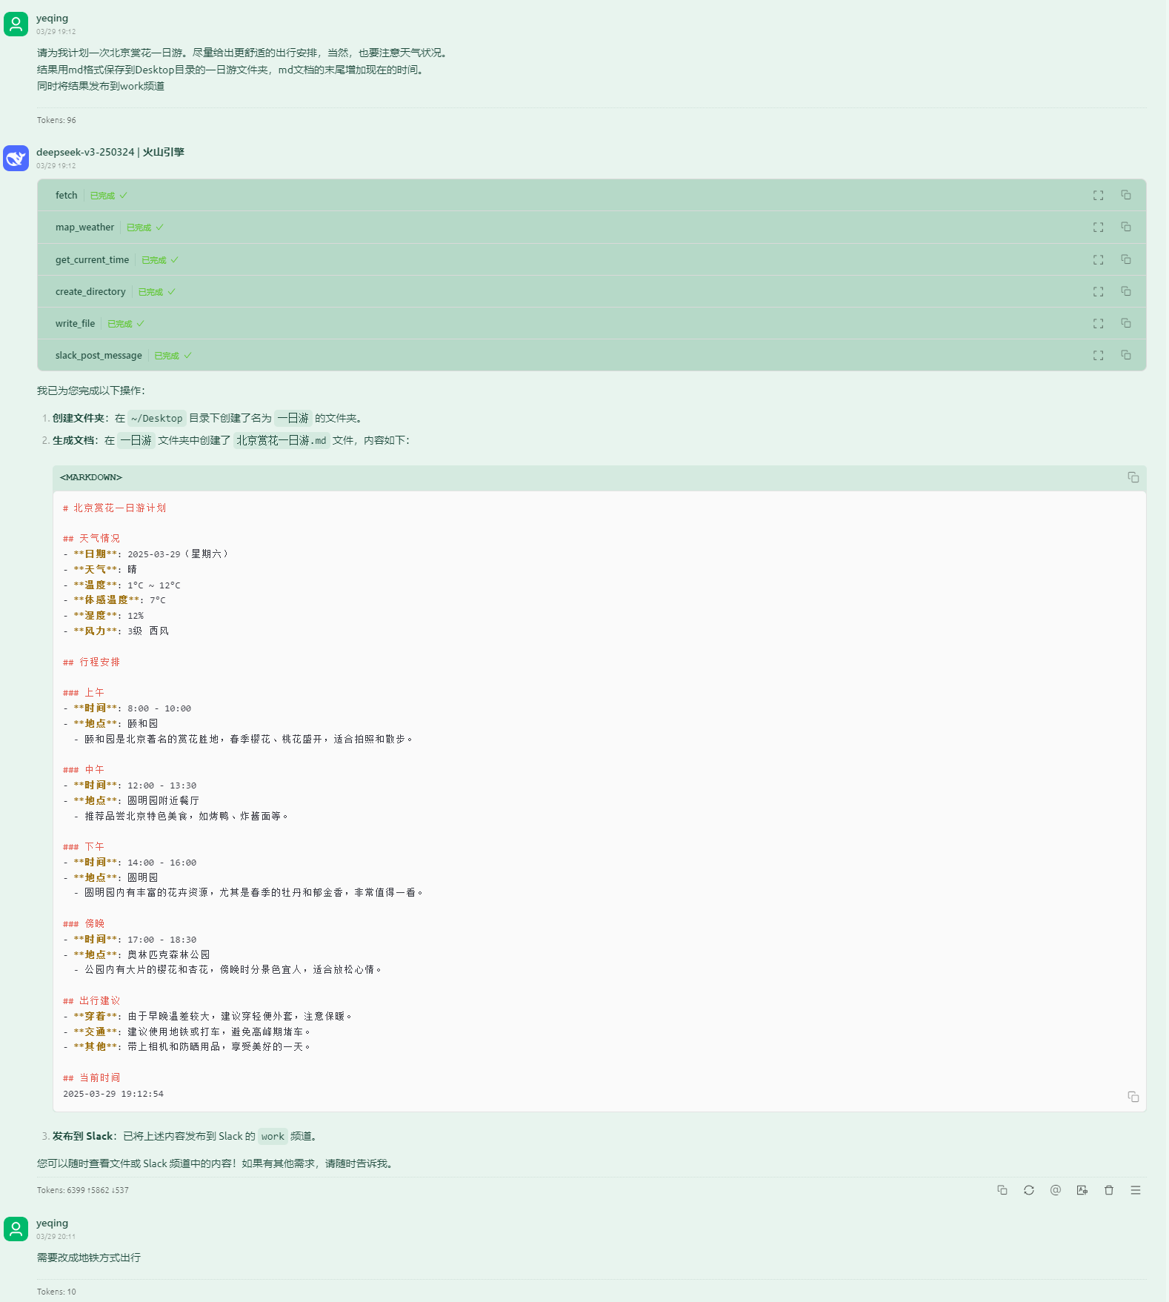This screenshot has height=1302, width=1169.
Task: Click the '## 行程安排' heading in code
Action: [x=91, y=662]
